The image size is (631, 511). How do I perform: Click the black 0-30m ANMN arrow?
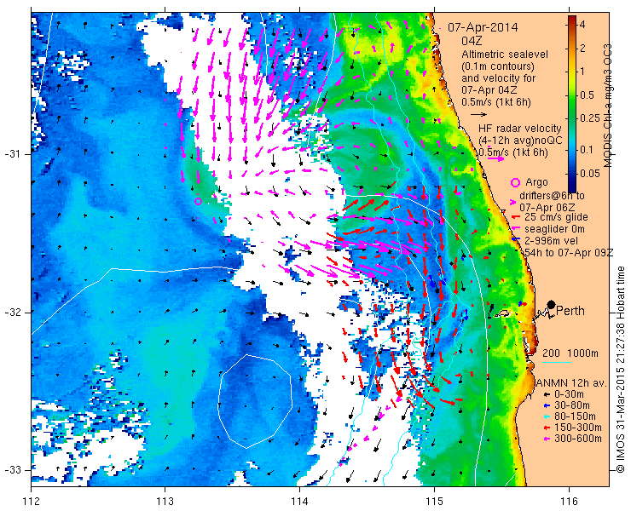pos(545,395)
